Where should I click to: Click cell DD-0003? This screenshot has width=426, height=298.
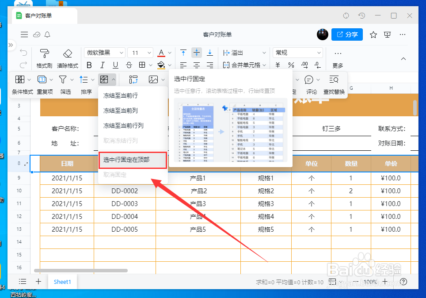coord(125,204)
